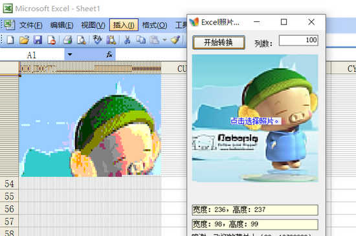Image resolution: width=356 pixels, height=236 pixels.
Task: Click the permission document icon with red mark
Action: 52,40
